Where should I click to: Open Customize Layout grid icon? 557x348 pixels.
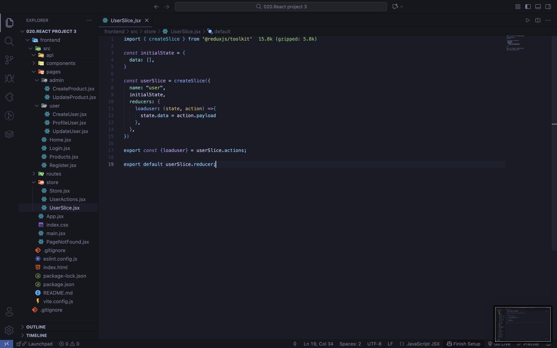tap(518, 6)
